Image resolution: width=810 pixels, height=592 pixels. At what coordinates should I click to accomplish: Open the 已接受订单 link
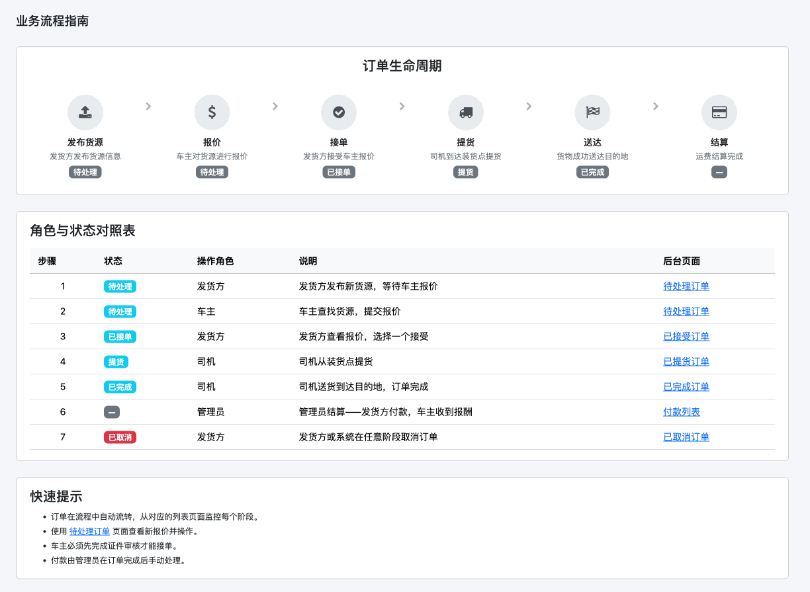click(x=686, y=337)
